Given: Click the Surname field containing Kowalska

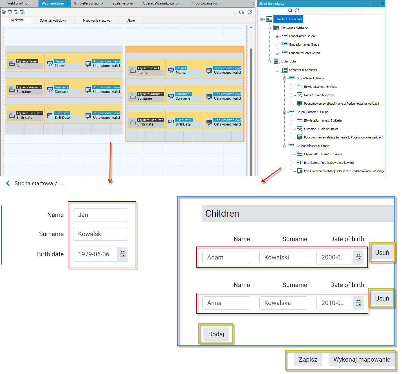Looking at the screenshot, I should pos(283,303).
